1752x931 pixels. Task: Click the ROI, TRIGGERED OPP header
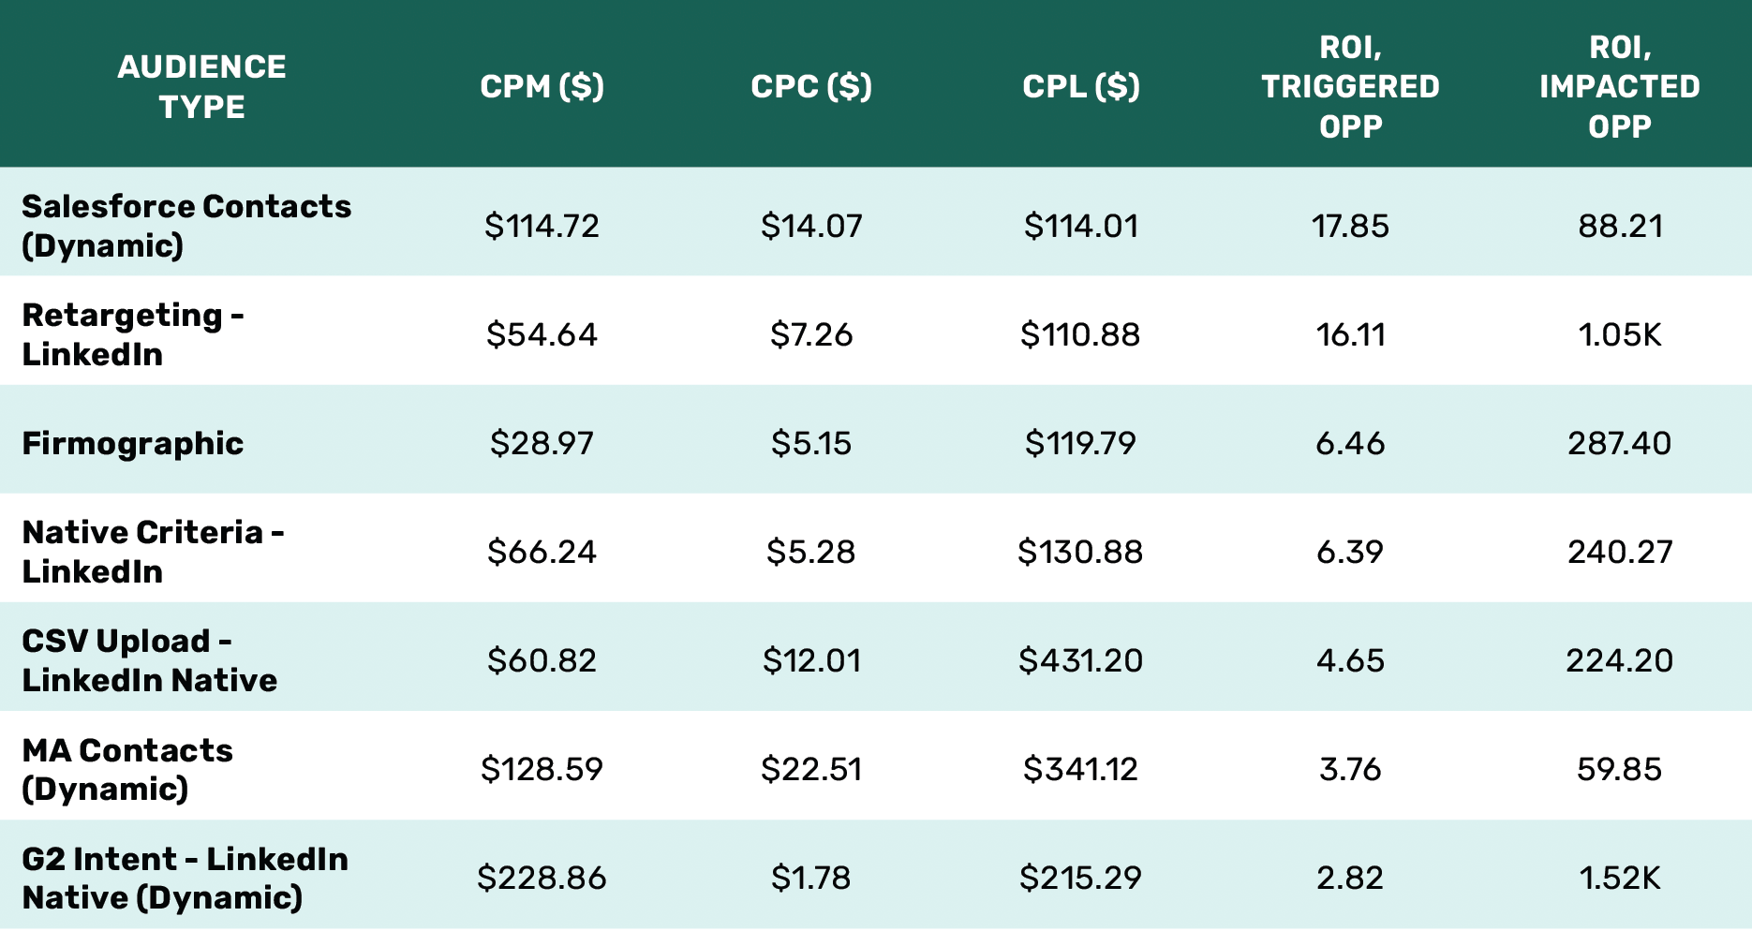point(1350,86)
